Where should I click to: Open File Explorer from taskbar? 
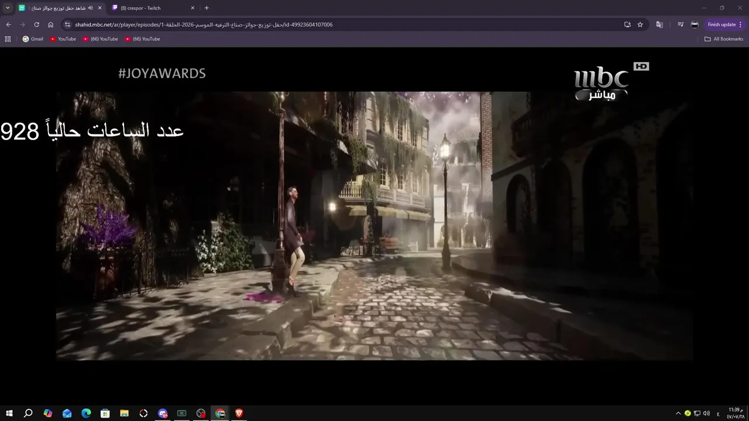point(125,413)
